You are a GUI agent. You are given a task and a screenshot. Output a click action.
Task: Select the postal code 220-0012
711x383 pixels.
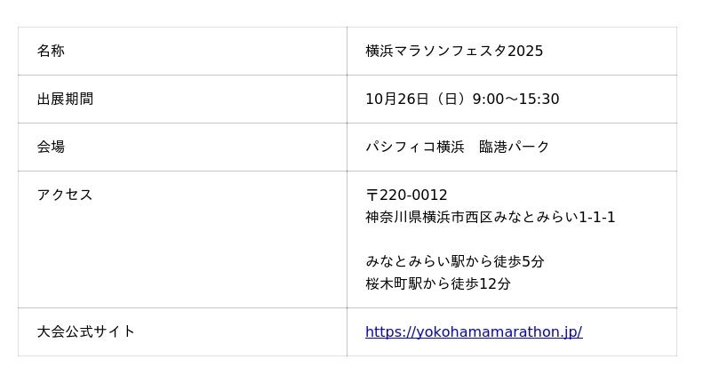click(414, 195)
